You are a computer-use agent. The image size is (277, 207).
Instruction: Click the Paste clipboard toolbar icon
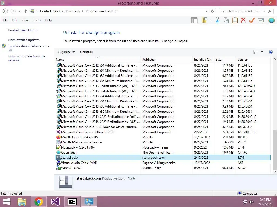coord(235,20)
